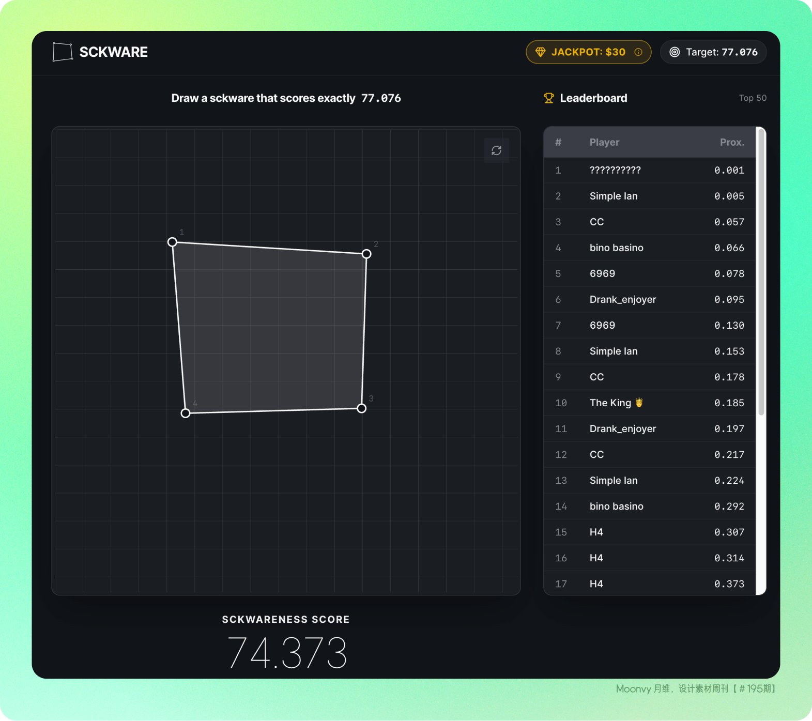Click the Top 50 label
Screen dimensions: 812x721
point(753,98)
